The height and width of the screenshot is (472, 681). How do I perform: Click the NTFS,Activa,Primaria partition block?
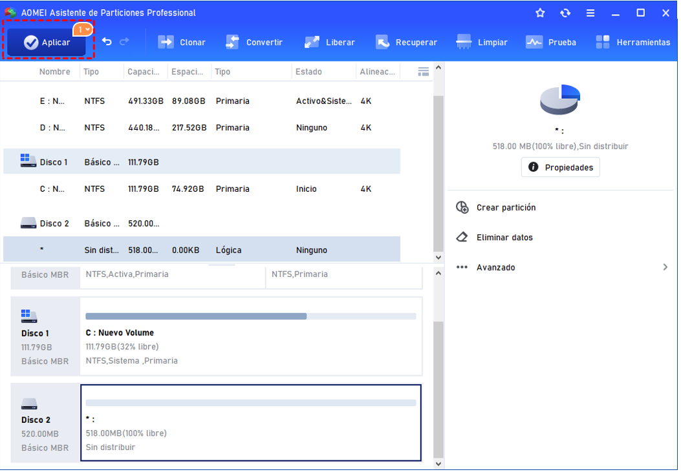pos(173,276)
